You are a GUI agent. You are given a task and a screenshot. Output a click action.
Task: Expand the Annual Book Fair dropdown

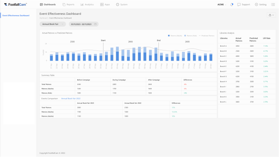pyautogui.click(x=53, y=24)
